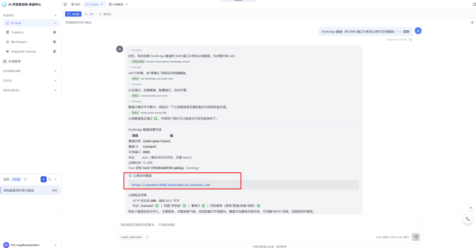Viewport: 476px width, 248px height.
Task: Focus the natural language request input field
Action: tap(270, 225)
